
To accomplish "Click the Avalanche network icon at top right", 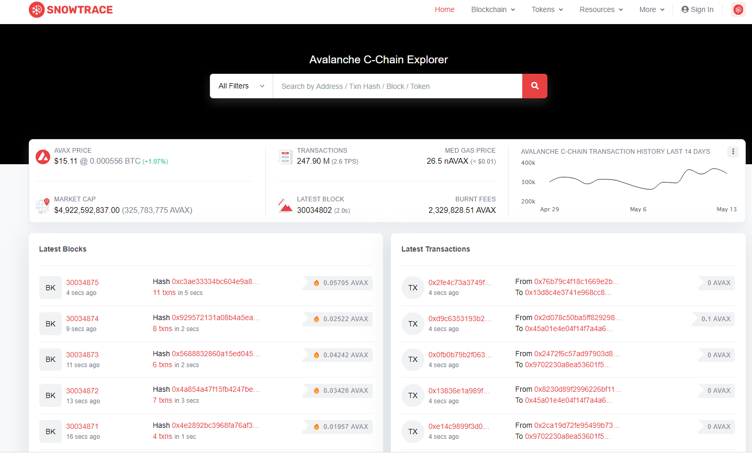I will click(x=738, y=9).
